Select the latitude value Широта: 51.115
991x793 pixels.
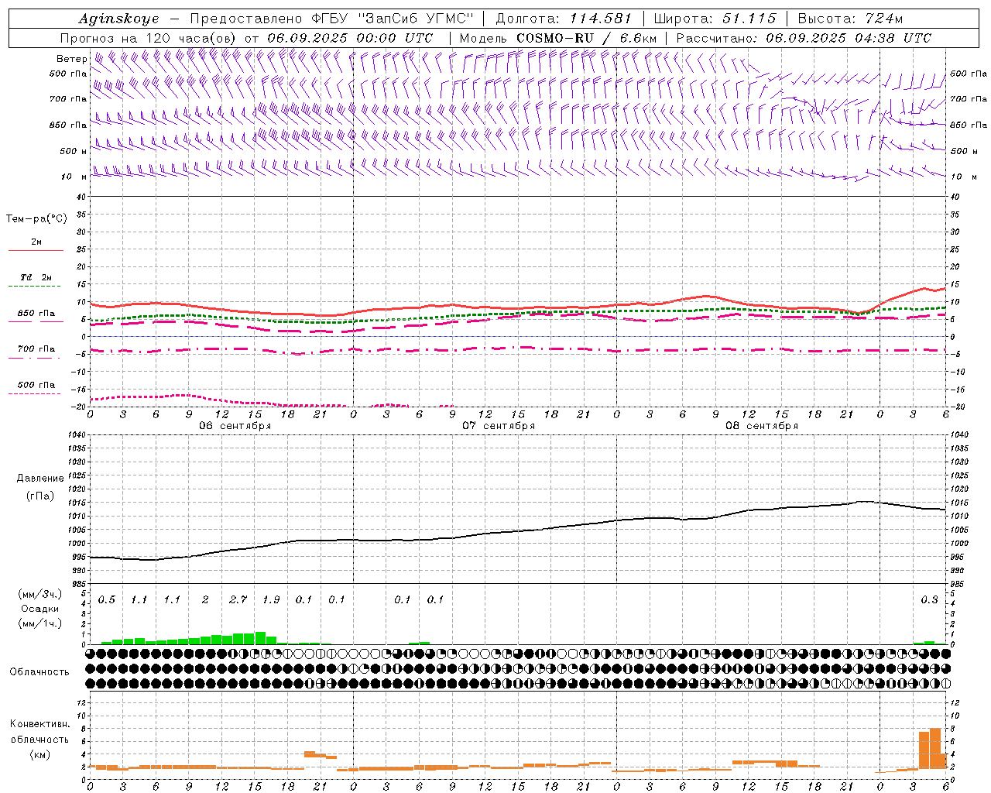point(715,19)
